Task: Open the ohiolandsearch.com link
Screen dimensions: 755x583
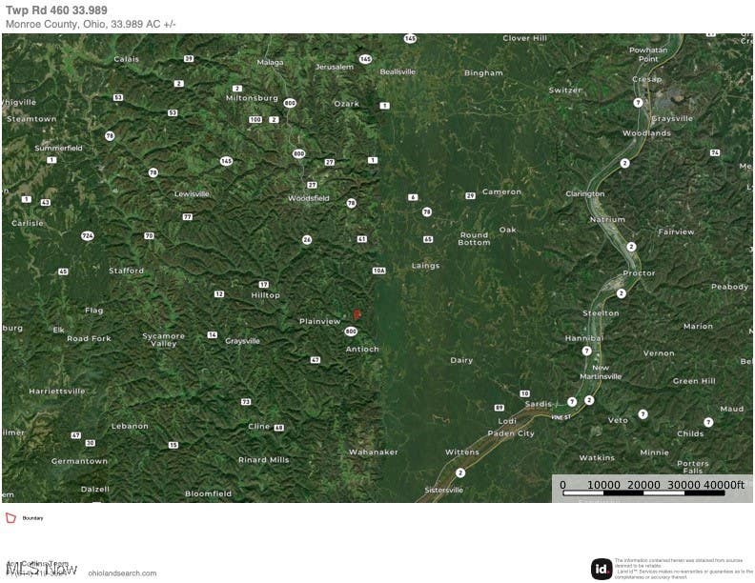Action: [122, 573]
